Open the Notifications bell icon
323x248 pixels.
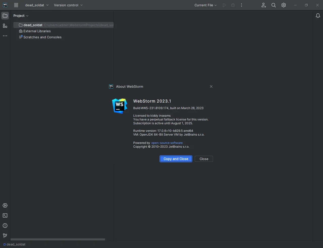318,16
